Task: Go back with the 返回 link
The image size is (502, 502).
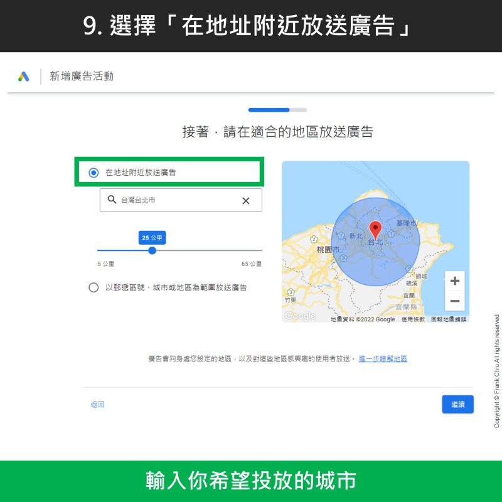Action: click(97, 405)
